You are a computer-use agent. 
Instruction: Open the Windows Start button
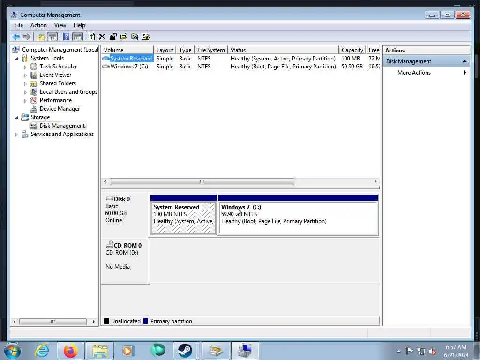[x=13, y=351]
